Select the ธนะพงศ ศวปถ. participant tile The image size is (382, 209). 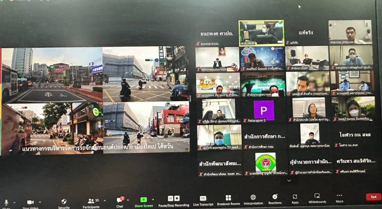(x=216, y=34)
